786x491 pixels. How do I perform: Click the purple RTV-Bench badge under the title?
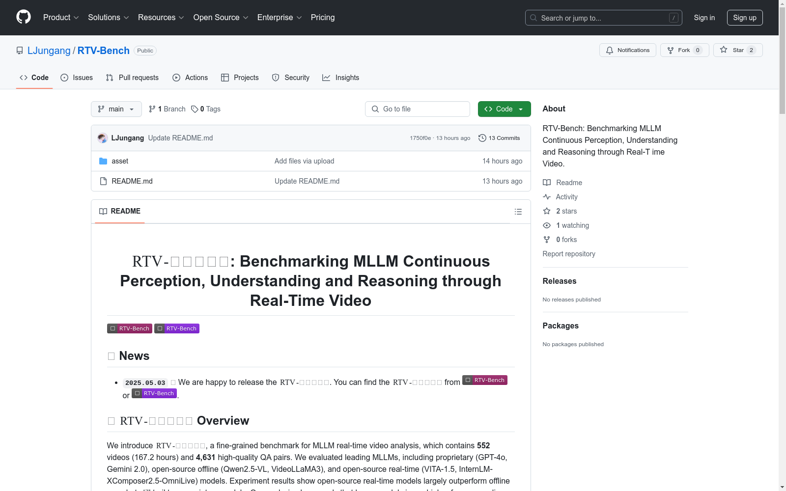(177, 328)
